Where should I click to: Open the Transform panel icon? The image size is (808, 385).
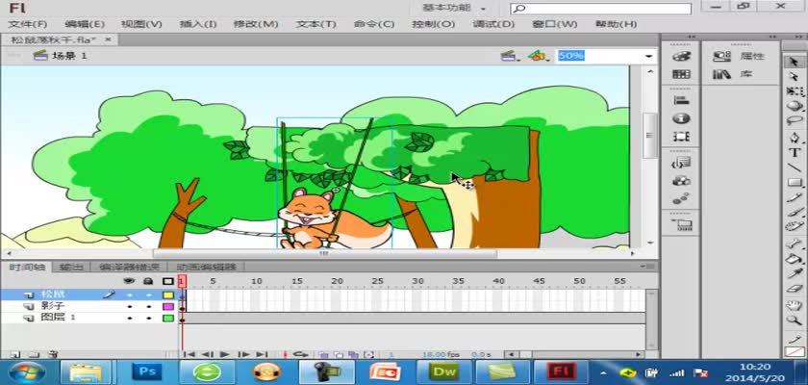tap(681, 137)
